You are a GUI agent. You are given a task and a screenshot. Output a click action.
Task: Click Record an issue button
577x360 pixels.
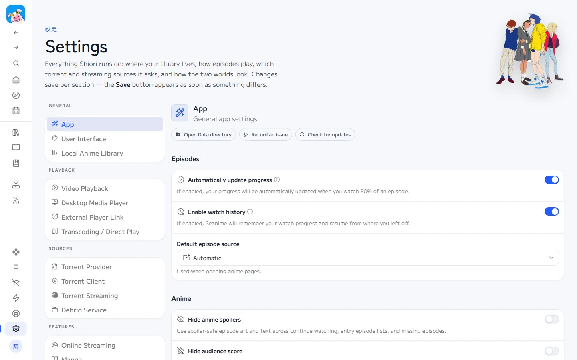click(x=266, y=135)
